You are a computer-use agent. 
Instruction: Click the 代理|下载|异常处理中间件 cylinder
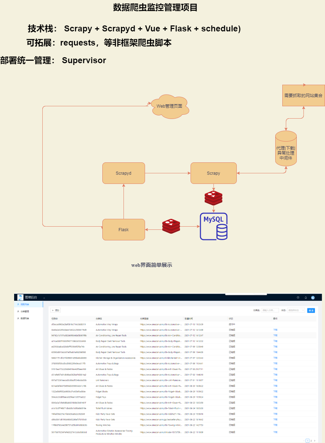point(286,148)
